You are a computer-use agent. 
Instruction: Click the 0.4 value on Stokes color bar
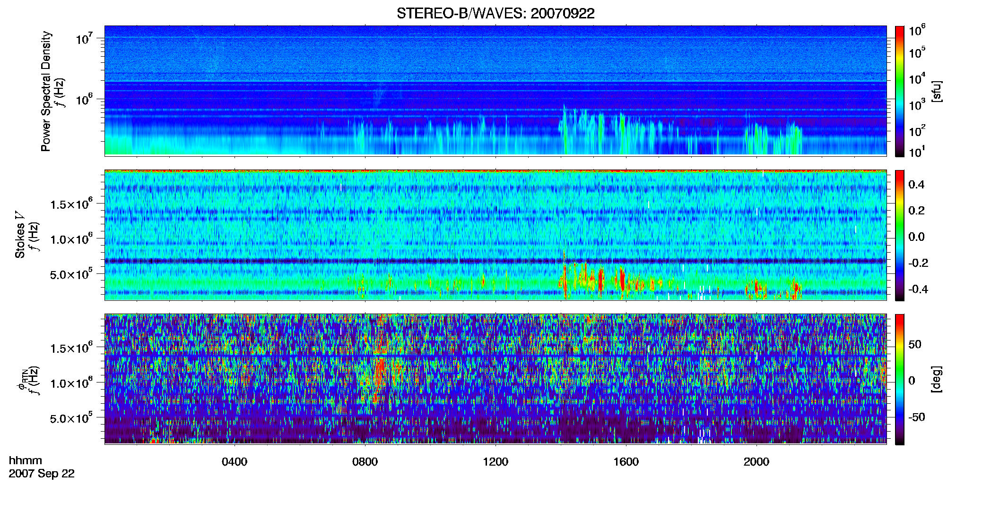point(916,185)
